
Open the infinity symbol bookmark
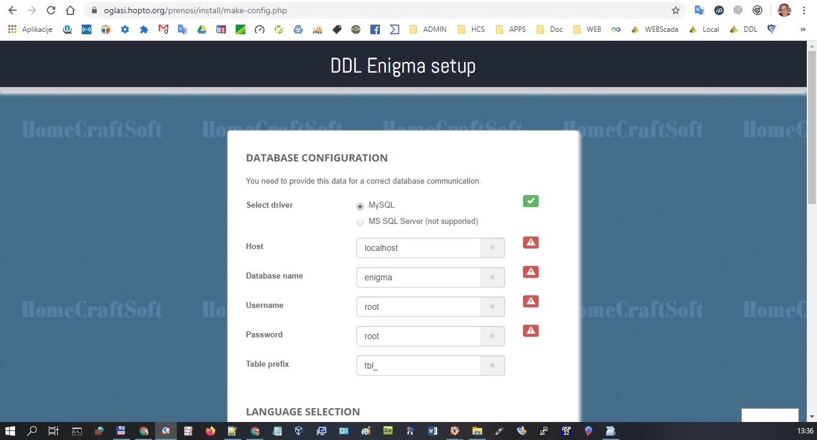[616, 29]
